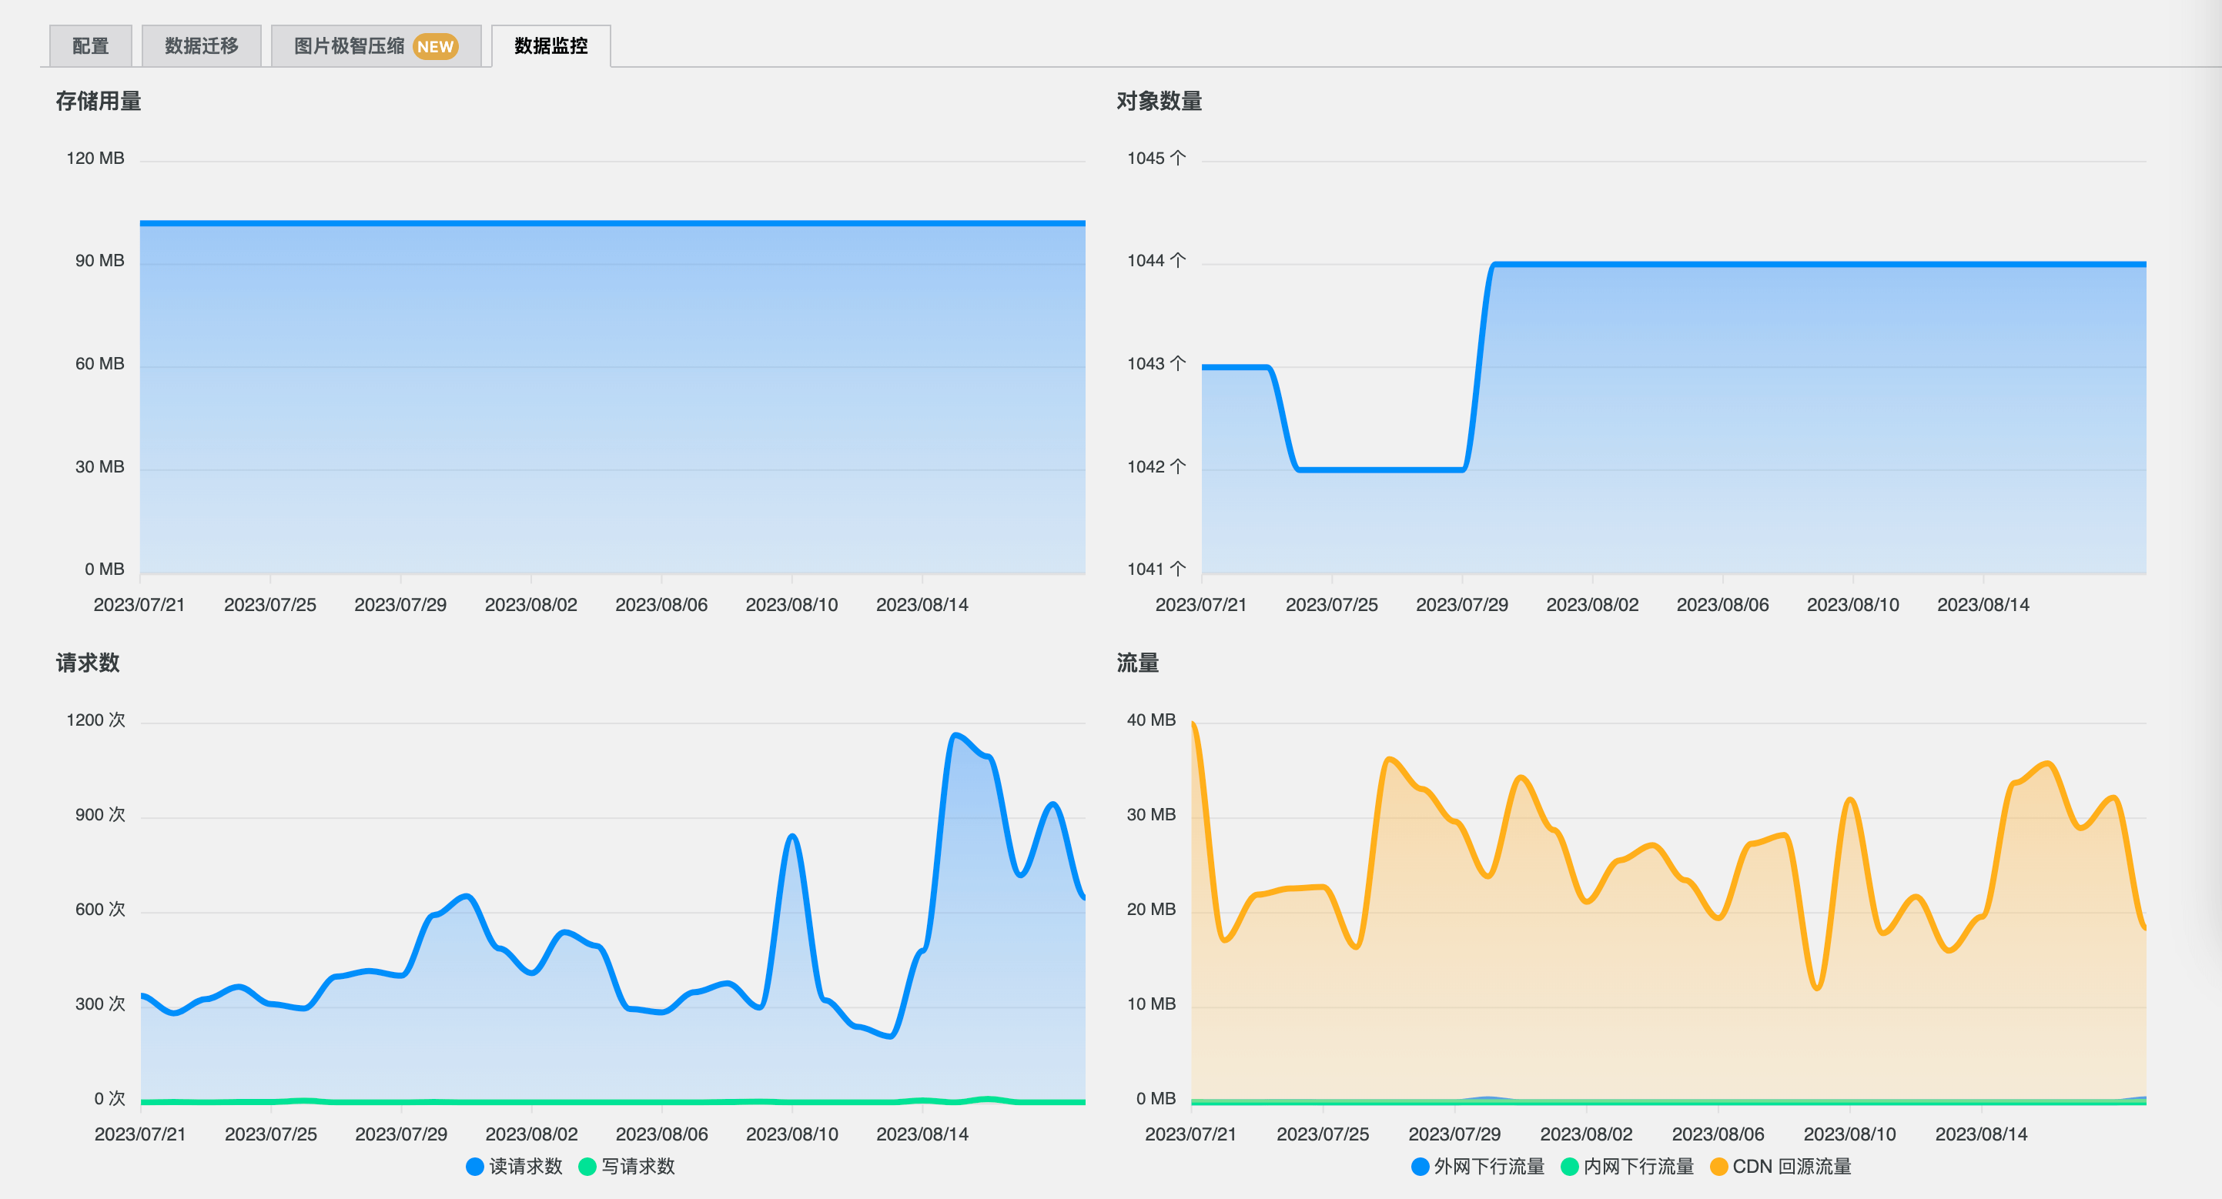The height and width of the screenshot is (1199, 2222).
Task: Open the 图片极智压缩 tab
Action: [350, 45]
